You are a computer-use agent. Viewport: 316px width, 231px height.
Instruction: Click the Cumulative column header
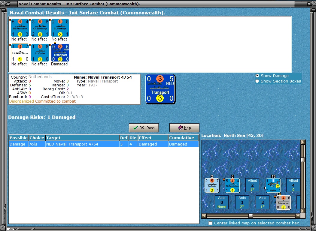(x=184, y=138)
